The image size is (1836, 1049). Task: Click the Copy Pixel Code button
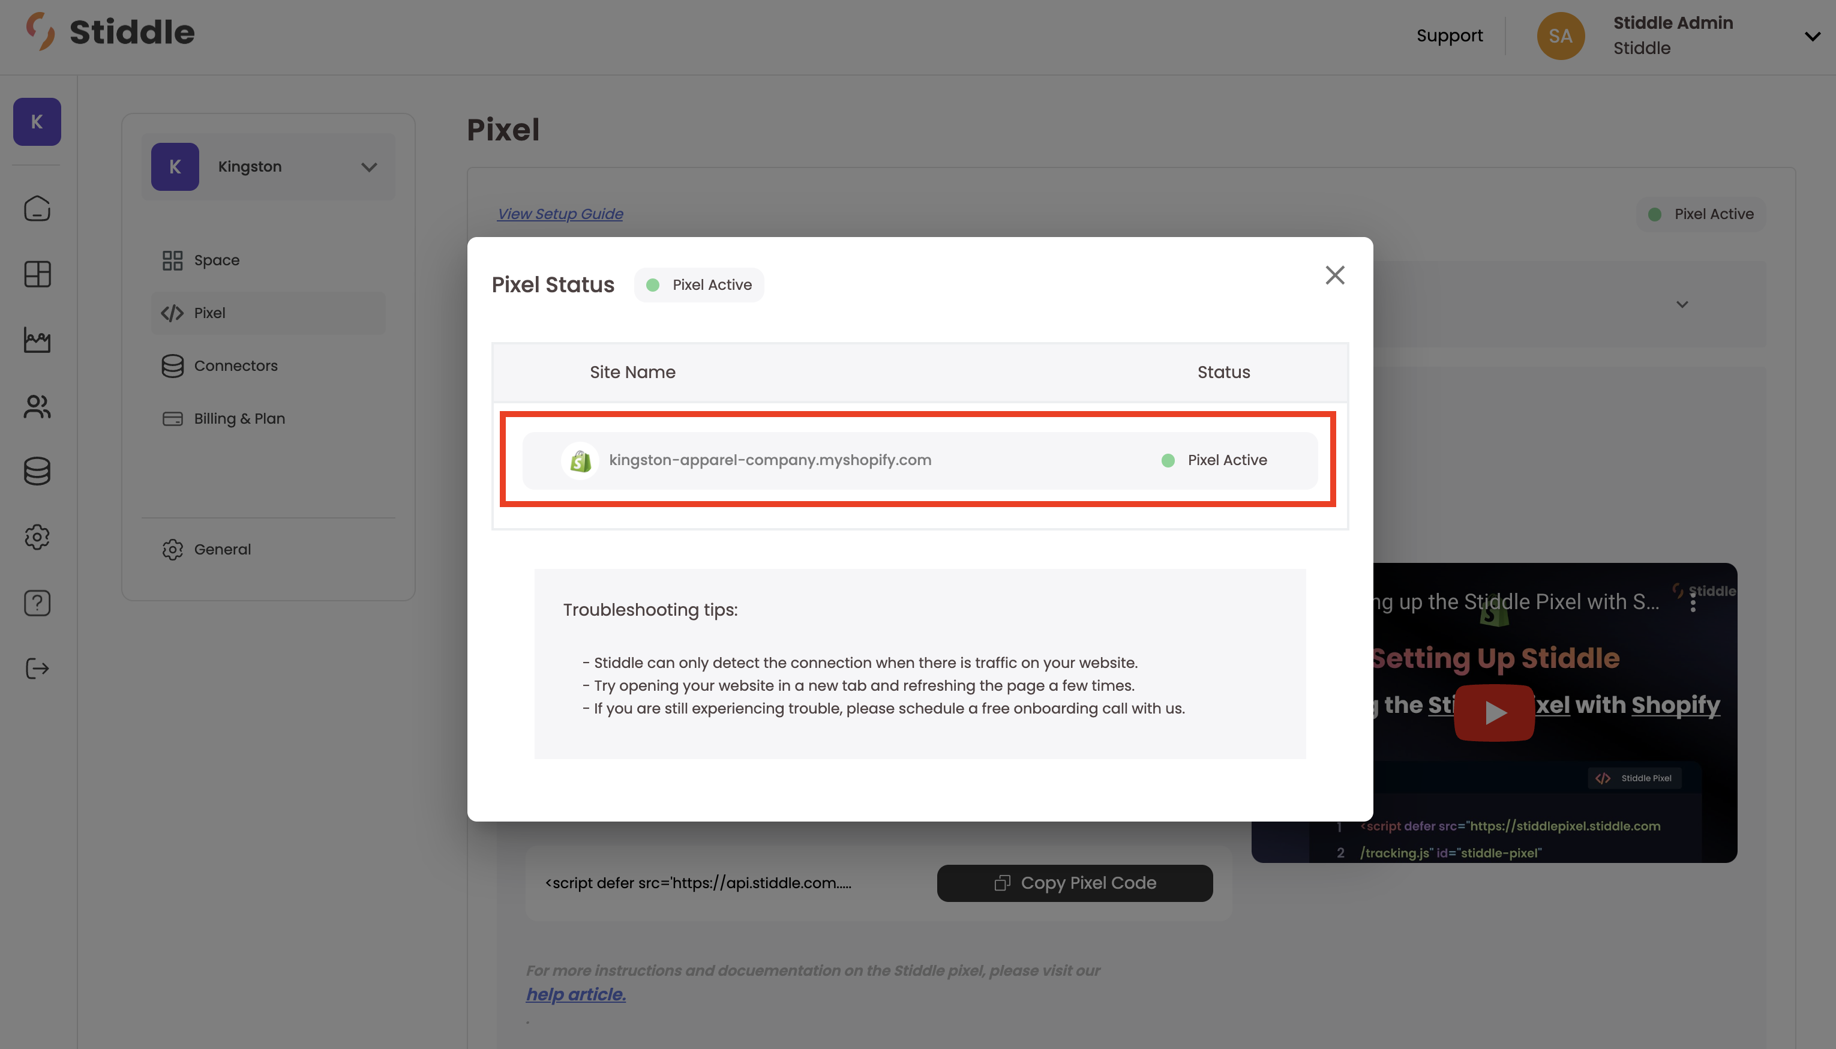pyautogui.click(x=1074, y=883)
